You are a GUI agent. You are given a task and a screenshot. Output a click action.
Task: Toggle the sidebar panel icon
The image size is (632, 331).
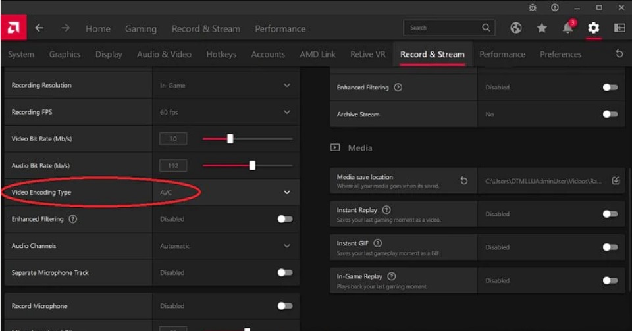[x=619, y=28]
